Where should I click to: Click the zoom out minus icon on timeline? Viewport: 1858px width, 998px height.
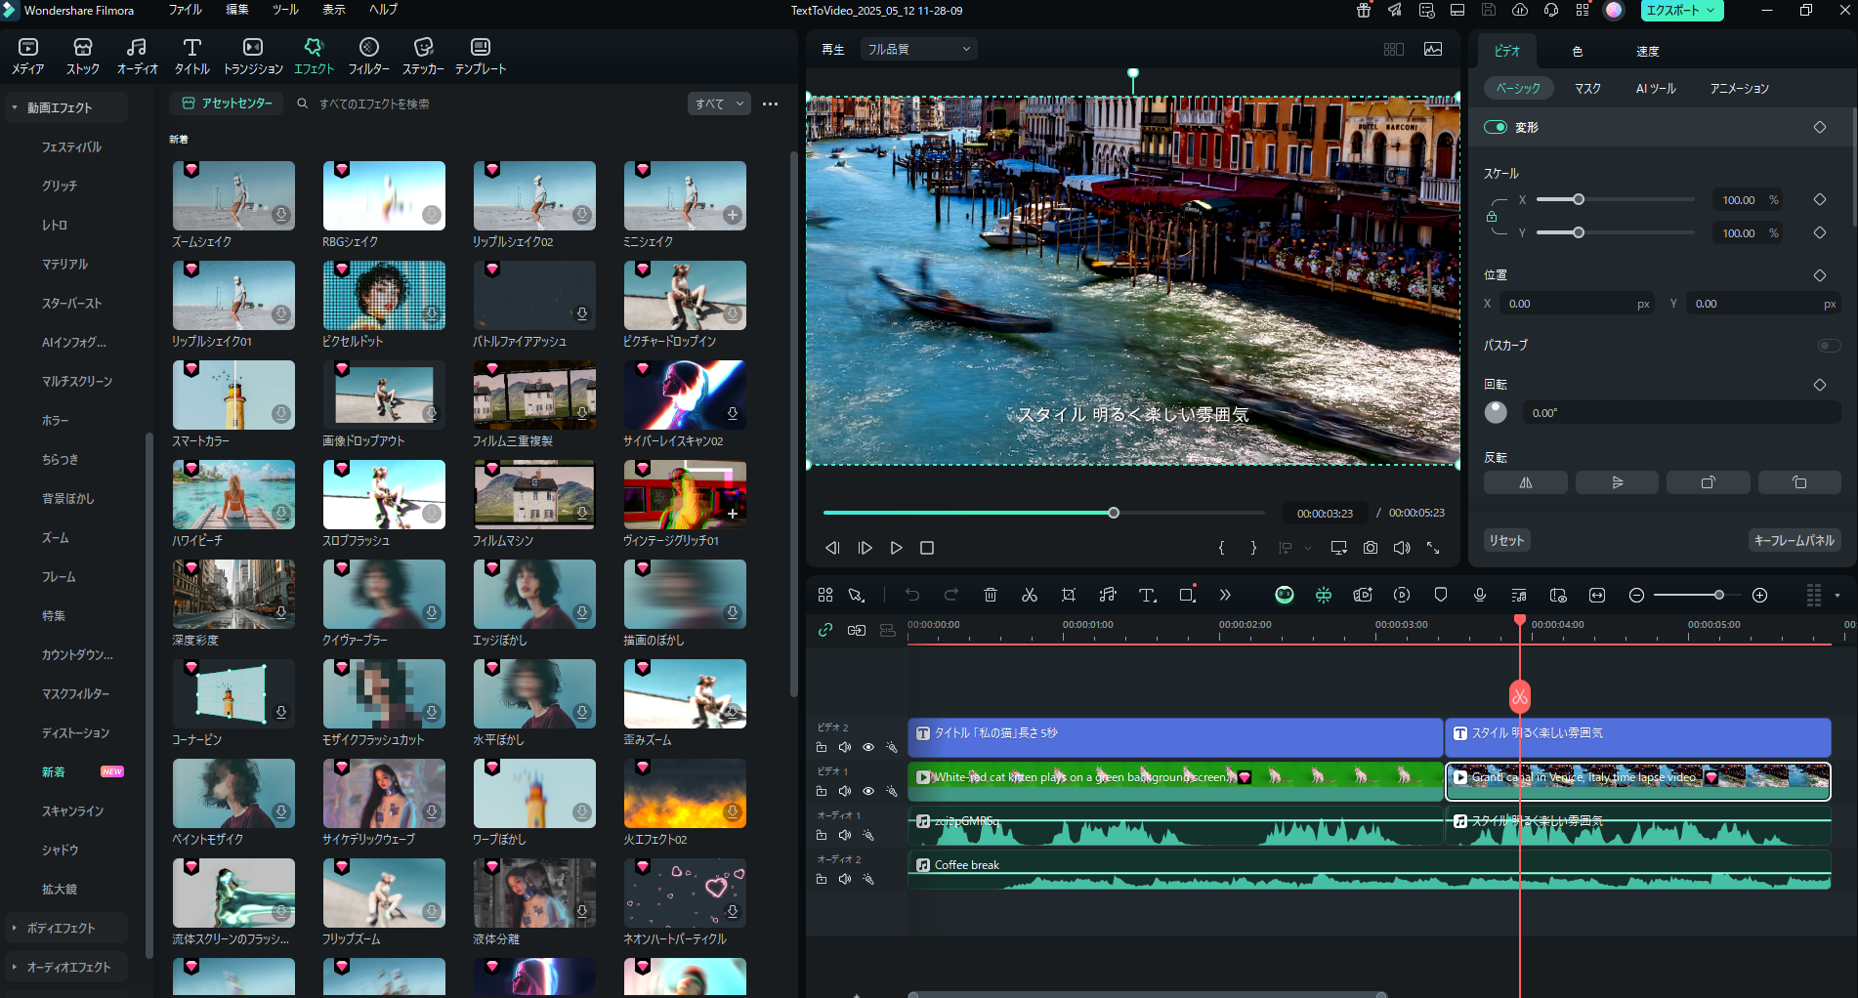(1637, 595)
